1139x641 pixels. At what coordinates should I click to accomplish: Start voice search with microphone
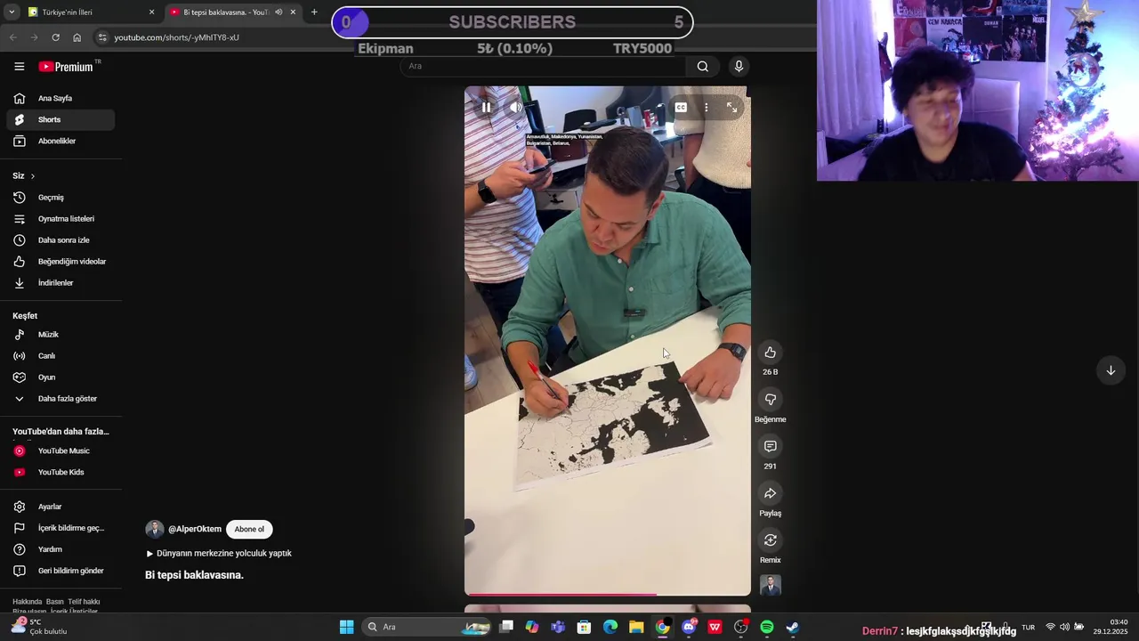[x=739, y=66]
